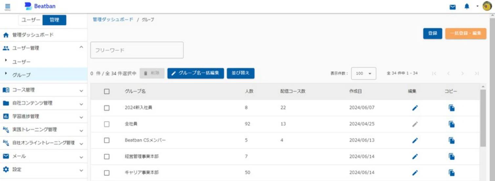Expand the 学習進捗管理 section
Screen dimensions: 495x181
[81, 117]
